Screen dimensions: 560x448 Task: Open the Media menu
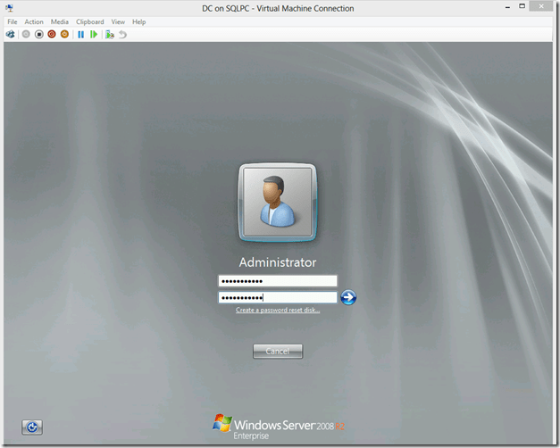point(59,21)
